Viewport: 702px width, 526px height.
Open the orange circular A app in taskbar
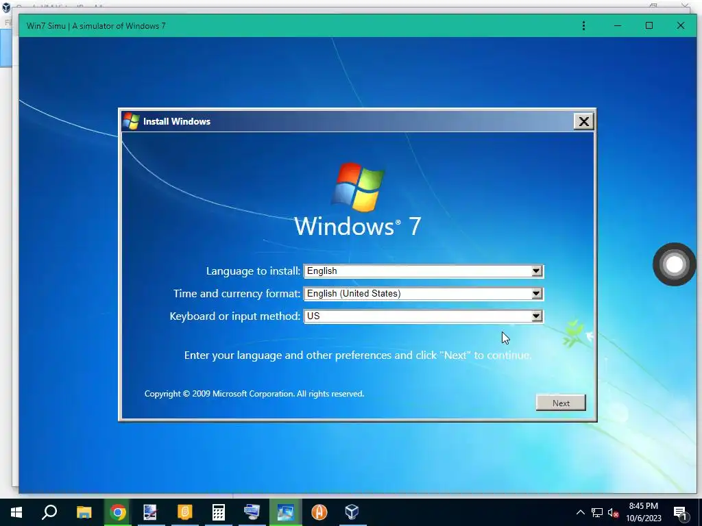(319, 512)
